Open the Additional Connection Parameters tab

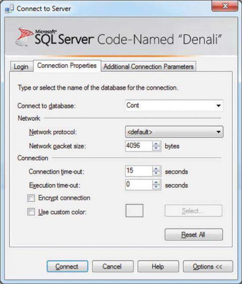point(148,67)
